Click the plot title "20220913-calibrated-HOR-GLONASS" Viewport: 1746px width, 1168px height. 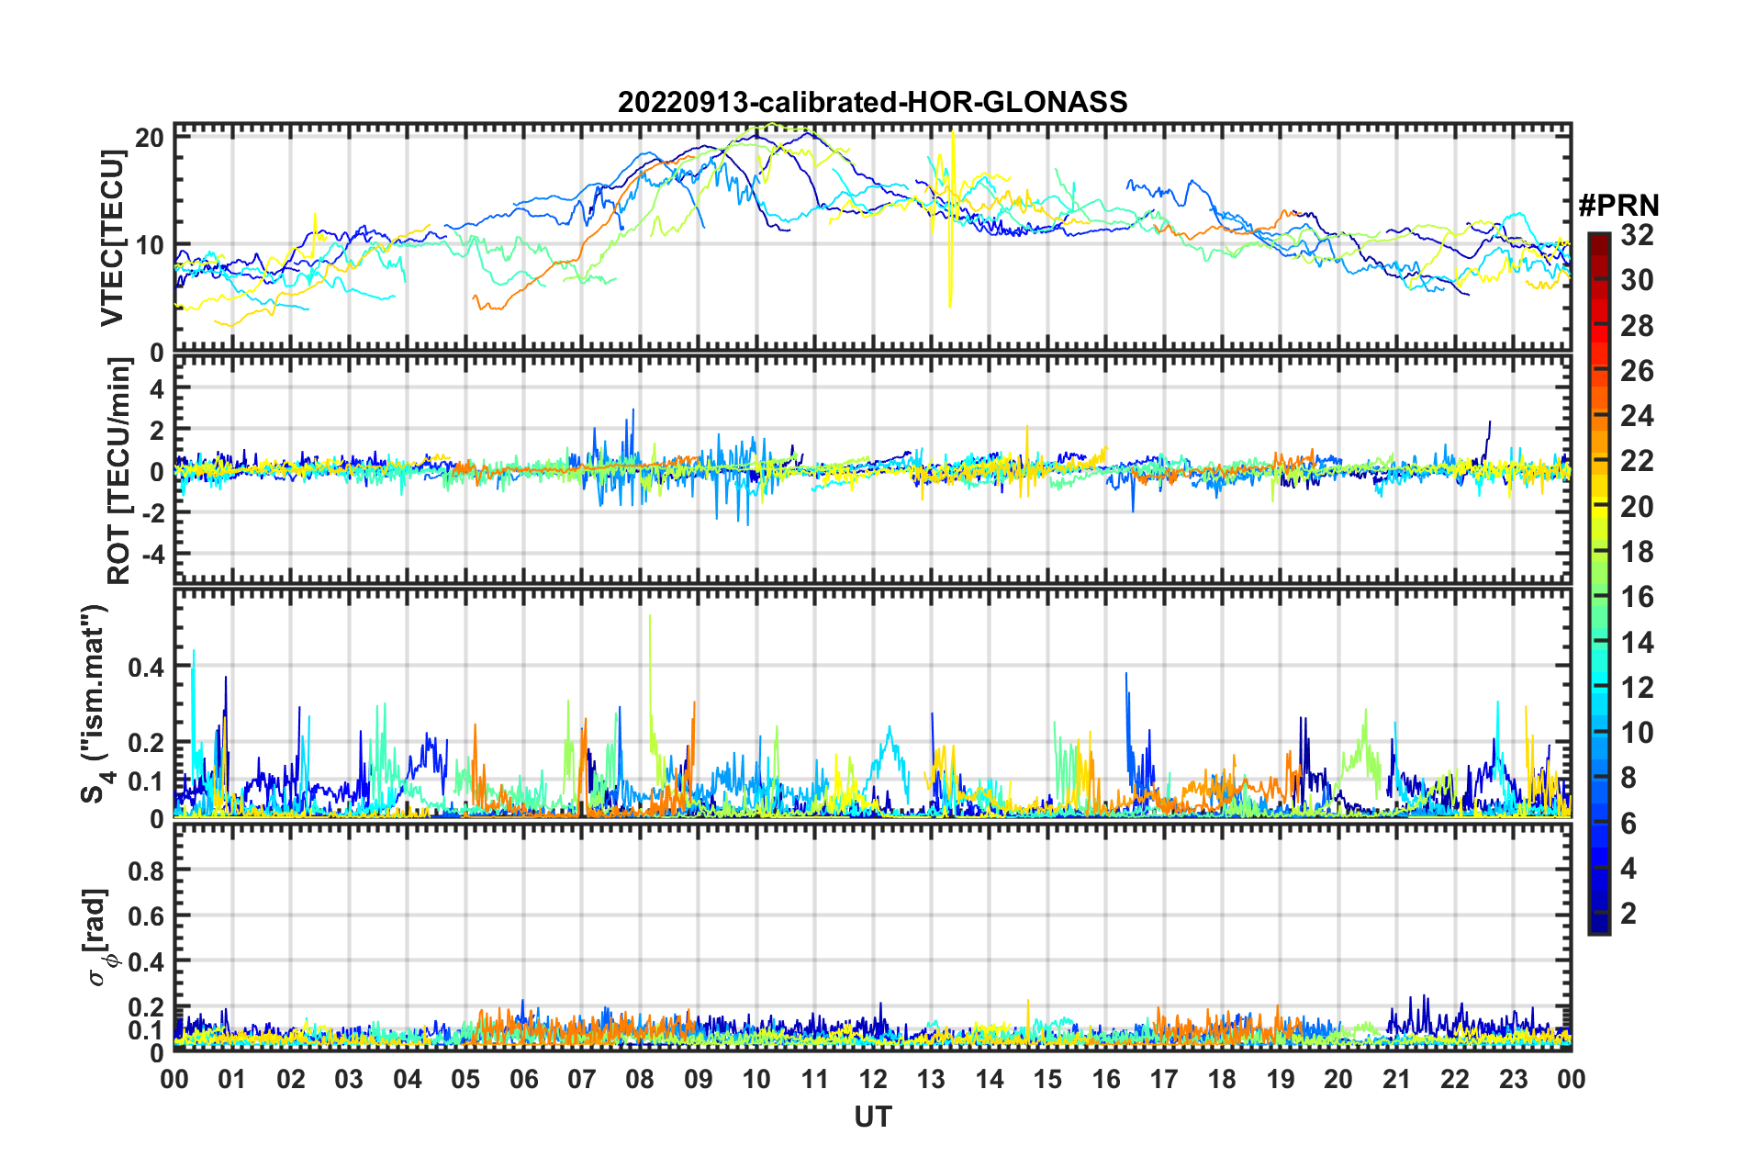(x=872, y=102)
